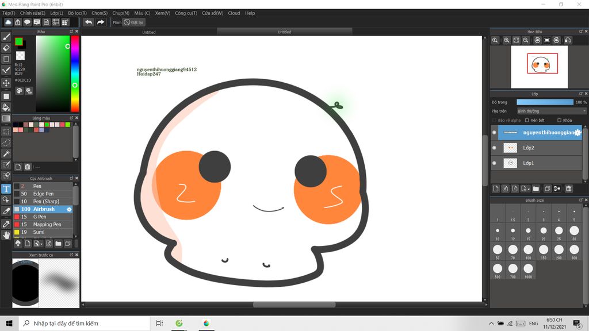The width and height of the screenshot is (589, 331).
Task: Choose brush size 100 preset
Action: point(528,252)
